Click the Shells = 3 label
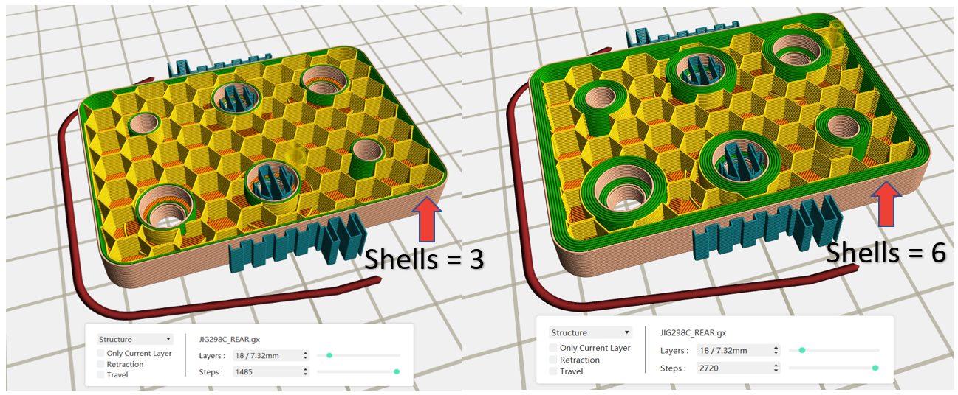Image resolution: width=958 pixels, height=395 pixels. (x=425, y=259)
